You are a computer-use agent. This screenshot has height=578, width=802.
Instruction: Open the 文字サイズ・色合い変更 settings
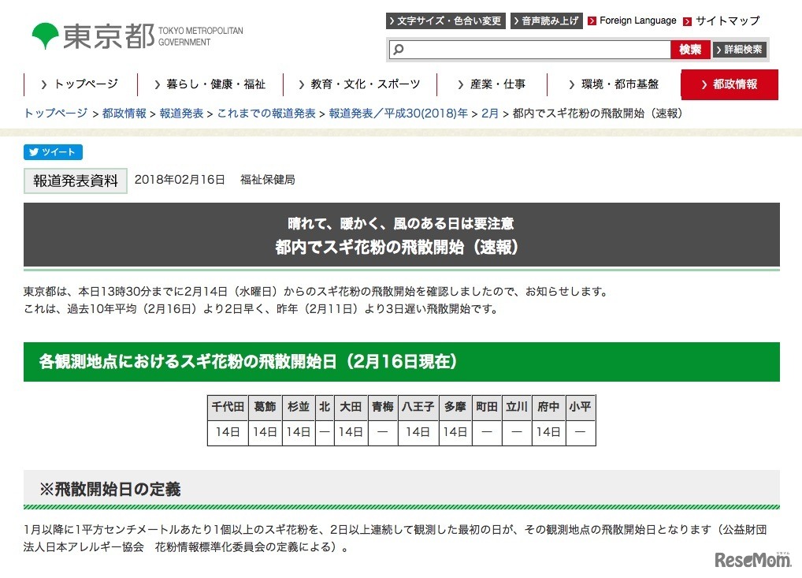(445, 21)
